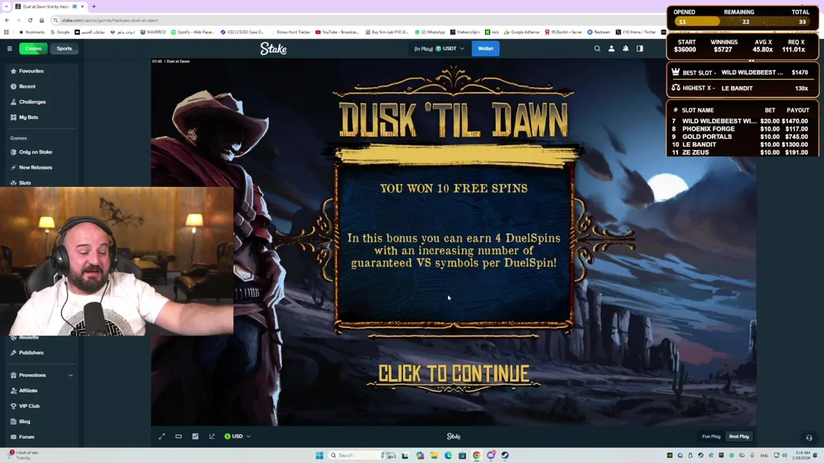The width and height of the screenshot is (824, 463).
Task: Open YouTube Broadcast bookmark
Action: pyautogui.click(x=337, y=32)
